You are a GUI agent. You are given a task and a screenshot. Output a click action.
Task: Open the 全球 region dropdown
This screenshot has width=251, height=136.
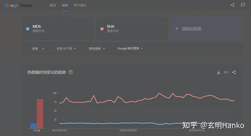[38, 48]
